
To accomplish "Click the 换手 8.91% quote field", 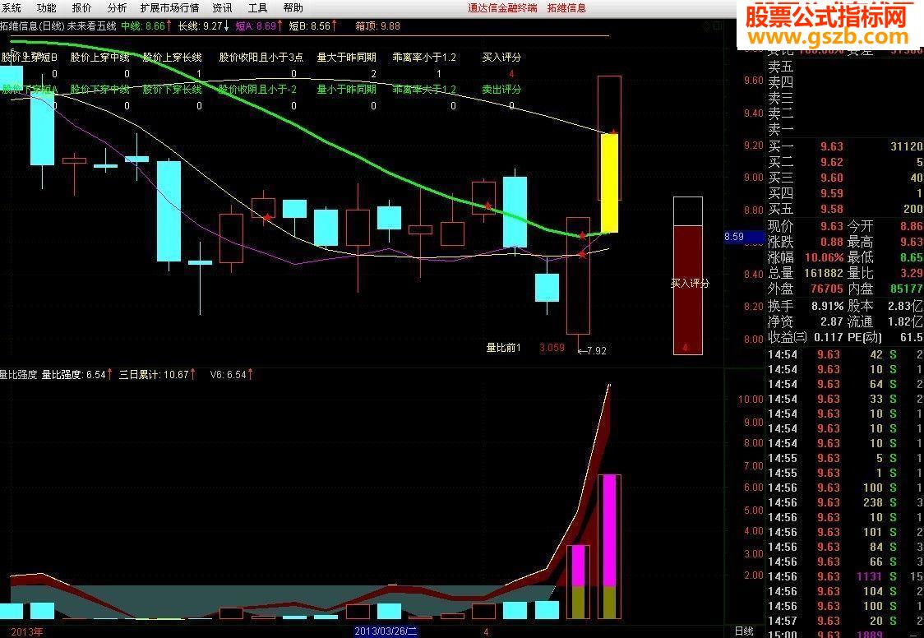I will pyautogui.click(x=806, y=307).
